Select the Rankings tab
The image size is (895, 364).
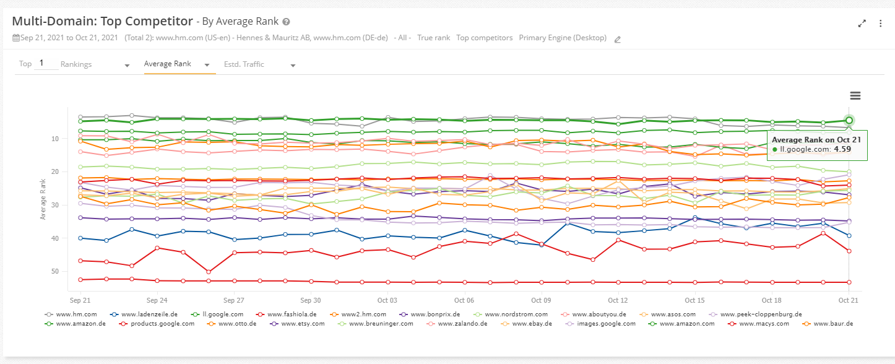pyautogui.click(x=76, y=64)
